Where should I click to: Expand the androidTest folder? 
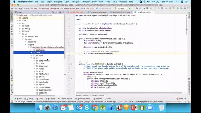[23, 36]
